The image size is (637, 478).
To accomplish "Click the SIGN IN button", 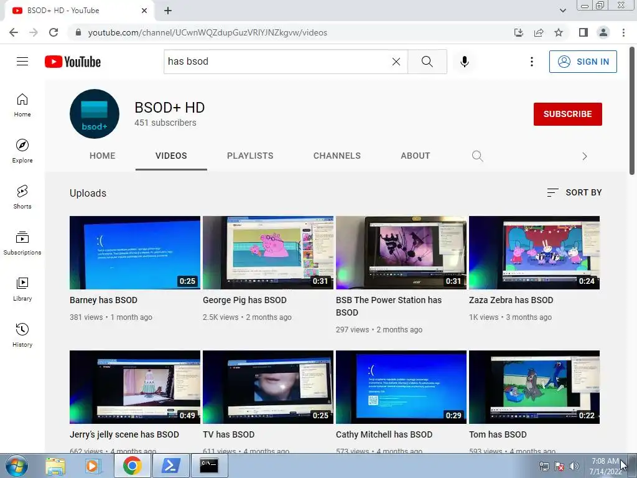I will (x=583, y=62).
